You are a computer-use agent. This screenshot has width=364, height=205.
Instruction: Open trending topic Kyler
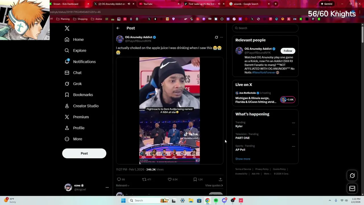point(239,126)
